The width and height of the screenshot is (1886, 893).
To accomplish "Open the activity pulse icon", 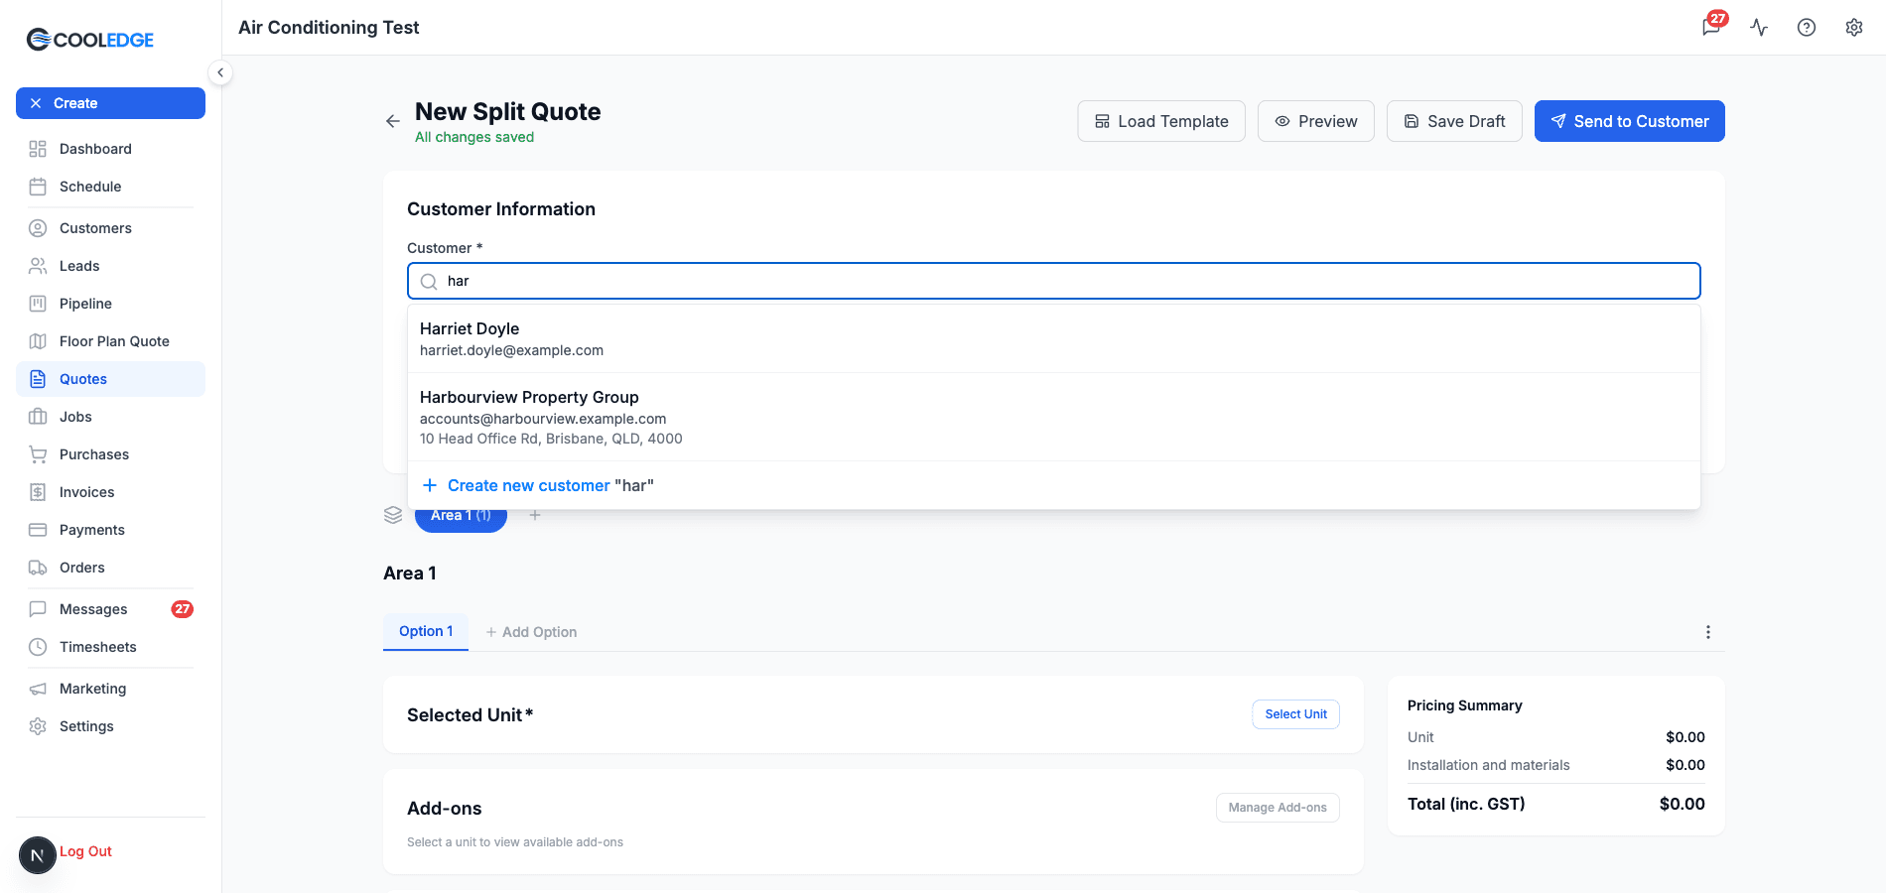I will (1759, 27).
